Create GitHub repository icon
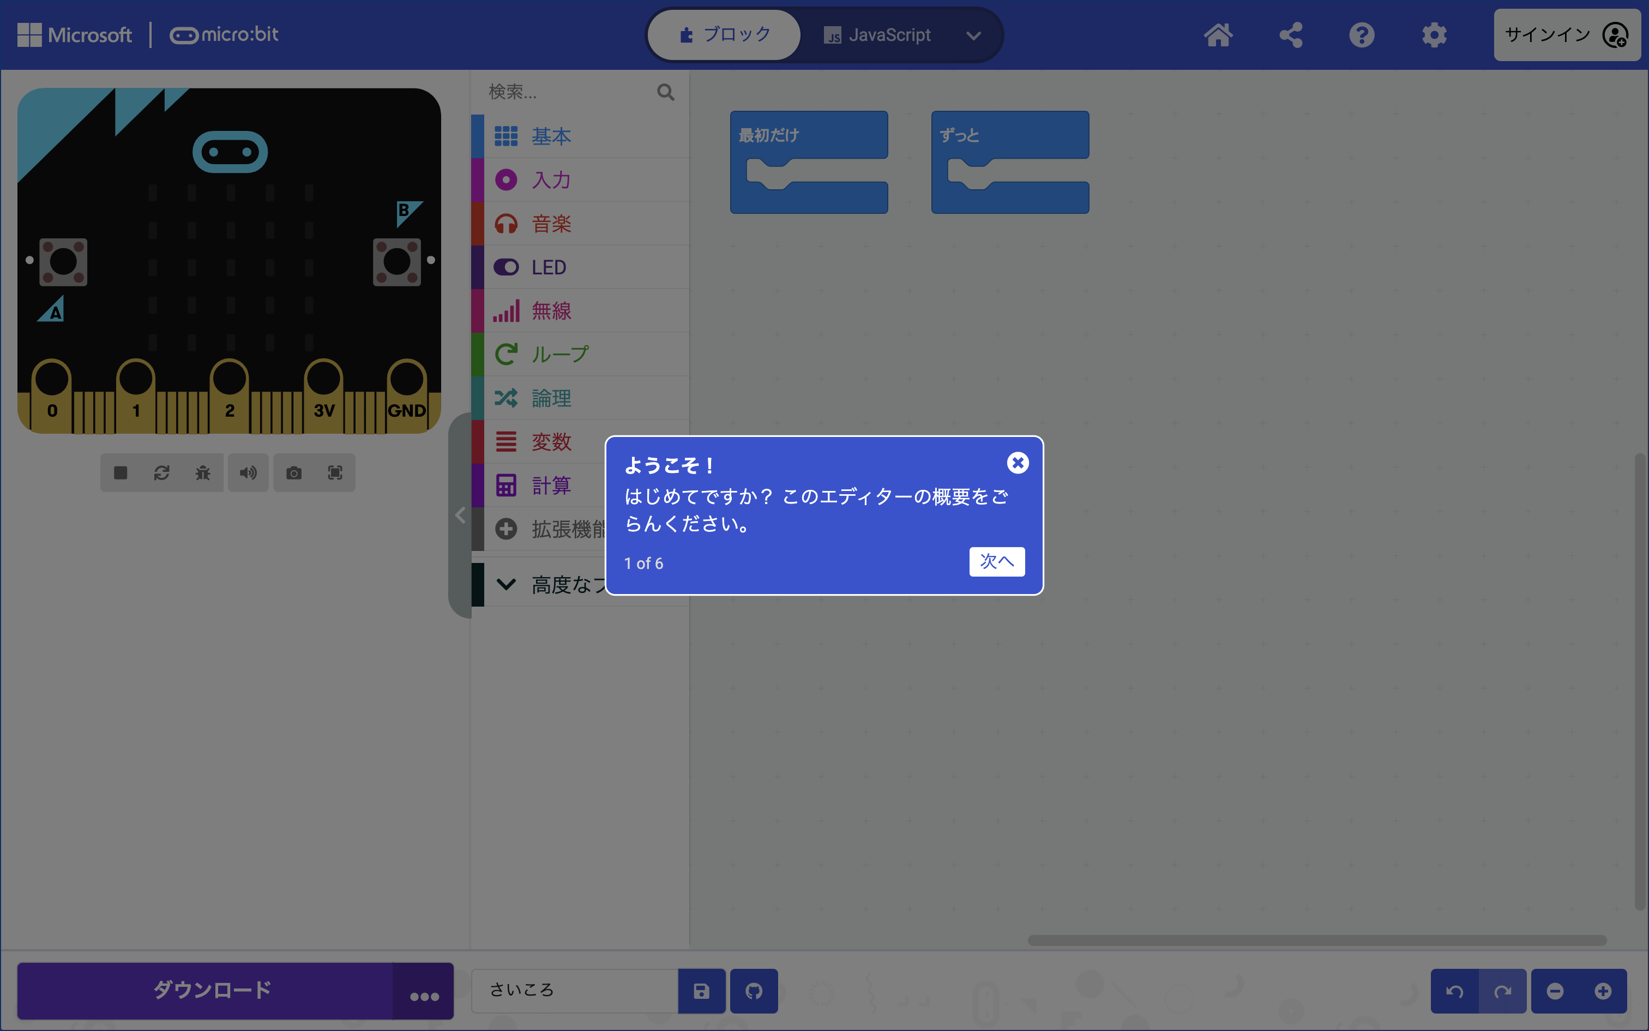The width and height of the screenshot is (1649, 1031). (754, 991)
